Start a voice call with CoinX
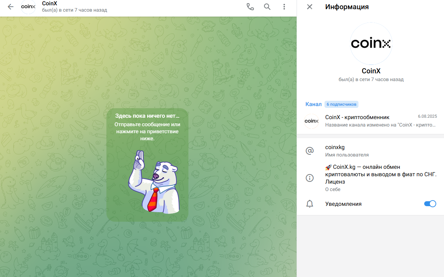Screen dimensions: 444x277 click(x=250, y=7)
